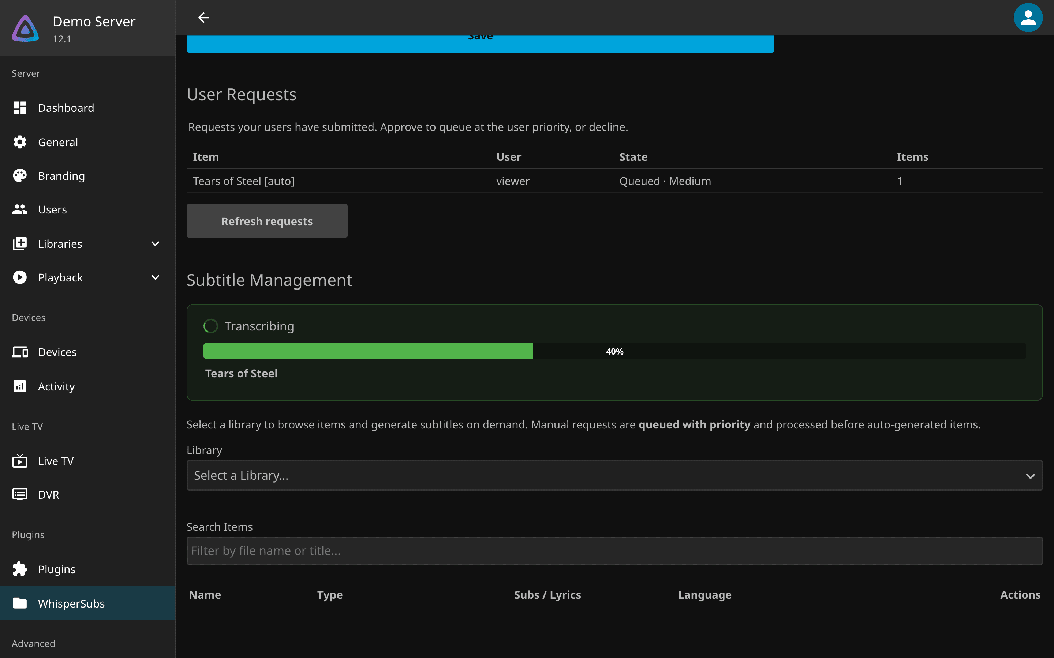Screen dimensions: 1054x658
Task: Open the General settings menu item
Action: tap(87, 142)
